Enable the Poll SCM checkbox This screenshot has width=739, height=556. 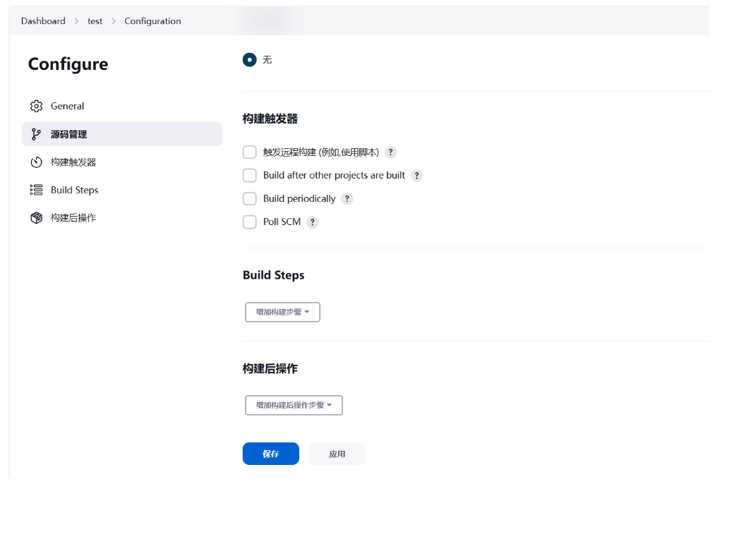[250, 222]
